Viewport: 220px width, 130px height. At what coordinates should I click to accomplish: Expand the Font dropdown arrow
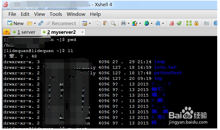163,24
